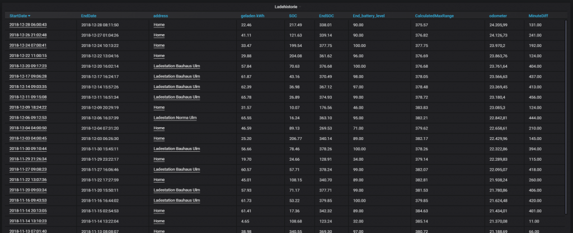Click Ladestation Bauhaus Ulm in 2018-11-30 row

point(177,149)
